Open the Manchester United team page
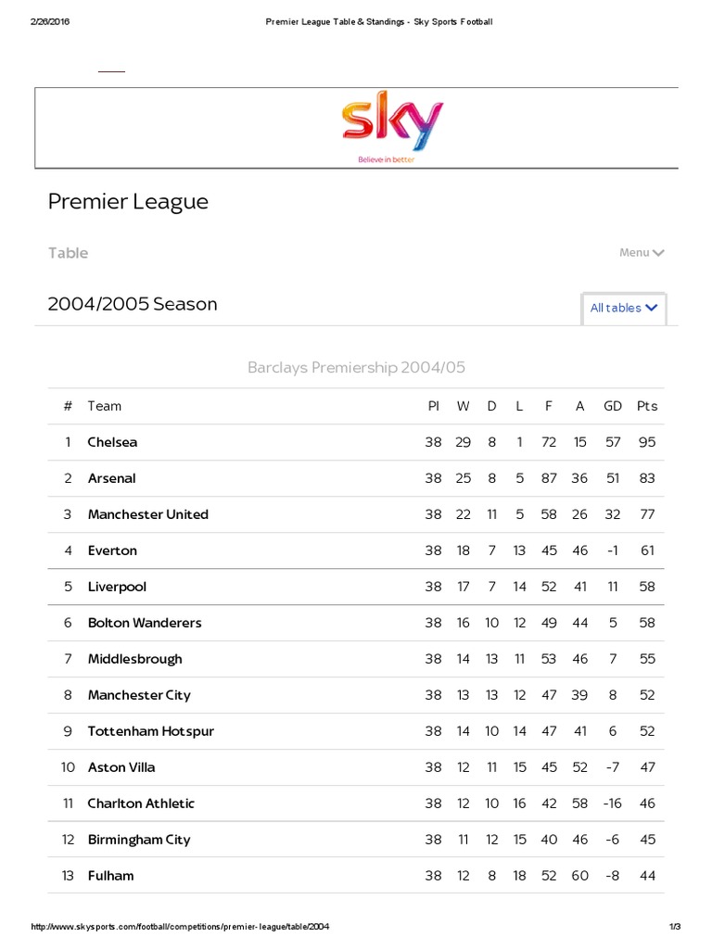The height and width of the screenshot is (949, 712). coord(147,514)
